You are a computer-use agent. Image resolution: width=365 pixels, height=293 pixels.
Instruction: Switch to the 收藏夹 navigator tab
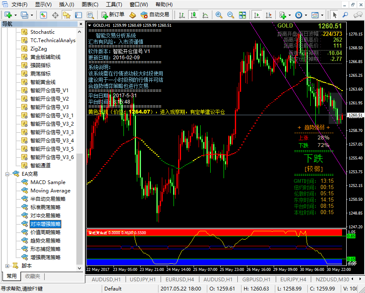click(33, 276)
